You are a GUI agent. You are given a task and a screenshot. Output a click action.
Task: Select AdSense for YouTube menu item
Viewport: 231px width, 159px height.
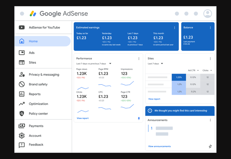(43, 27)
